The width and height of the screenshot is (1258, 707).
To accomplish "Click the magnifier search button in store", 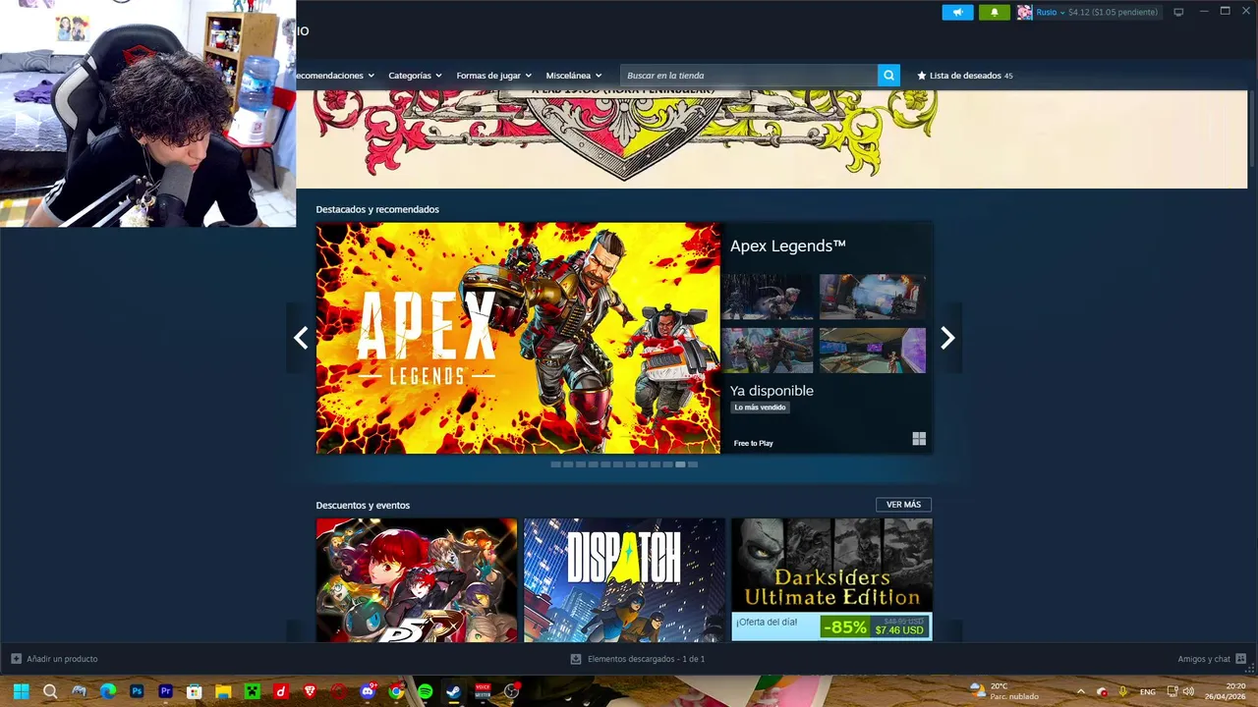I will click(888, 76).
